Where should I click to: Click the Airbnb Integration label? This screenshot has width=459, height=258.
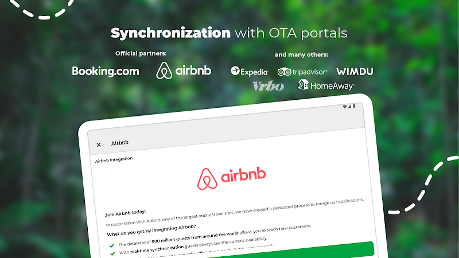point(114,159)
